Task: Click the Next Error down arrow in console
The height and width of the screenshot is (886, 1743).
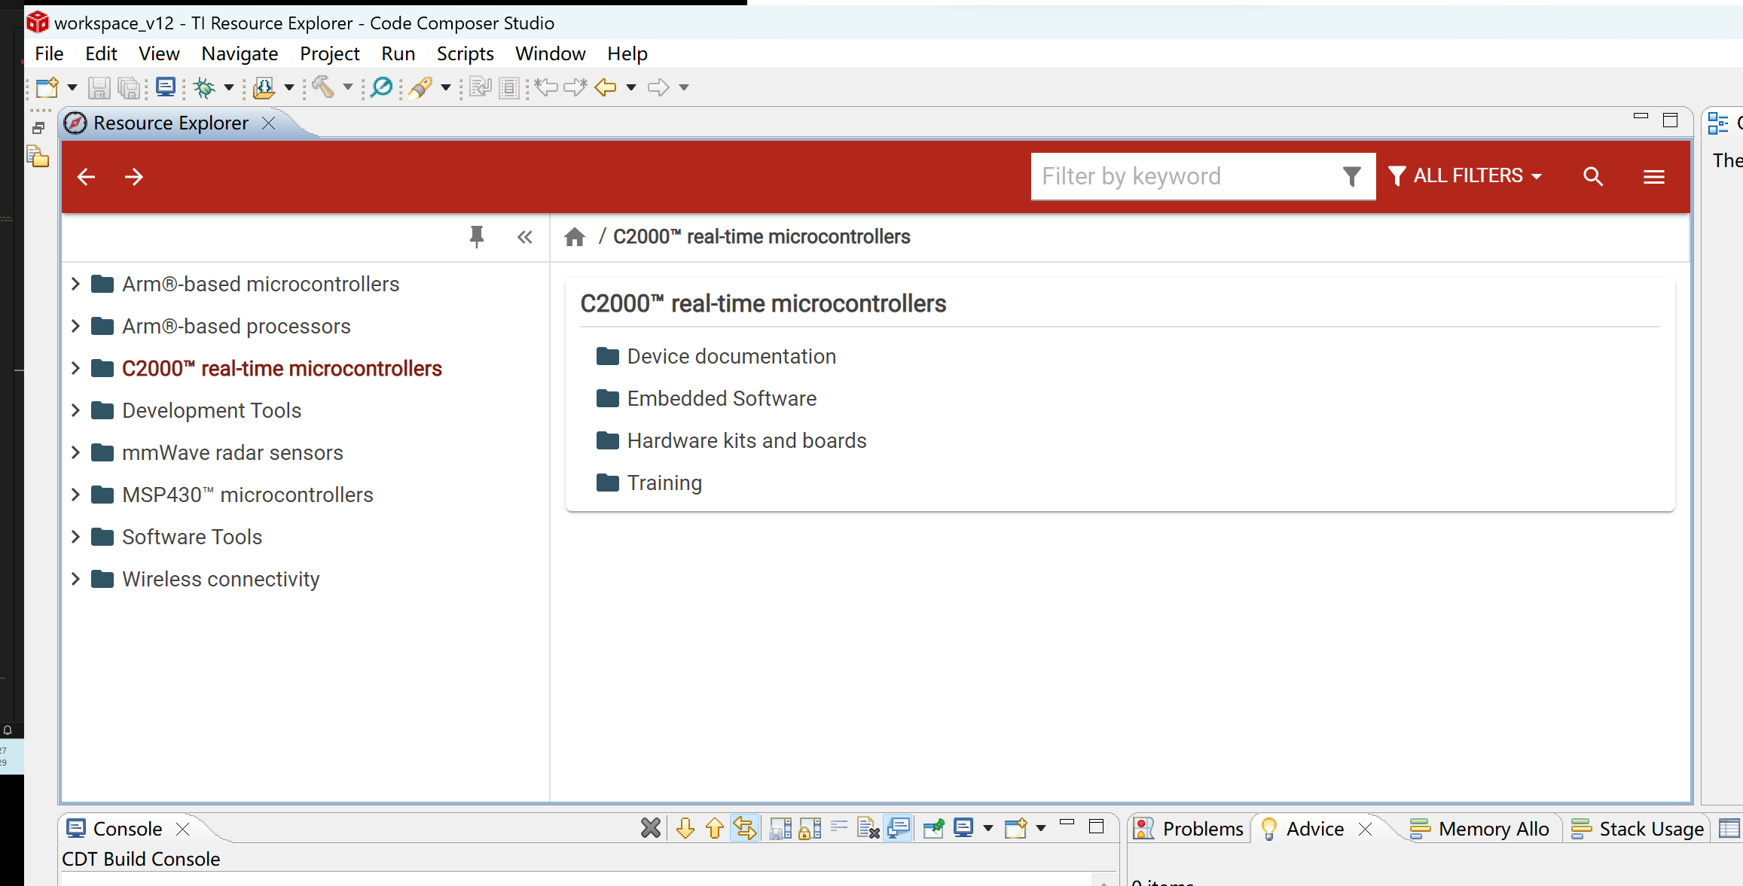Action: coord(685,829)
